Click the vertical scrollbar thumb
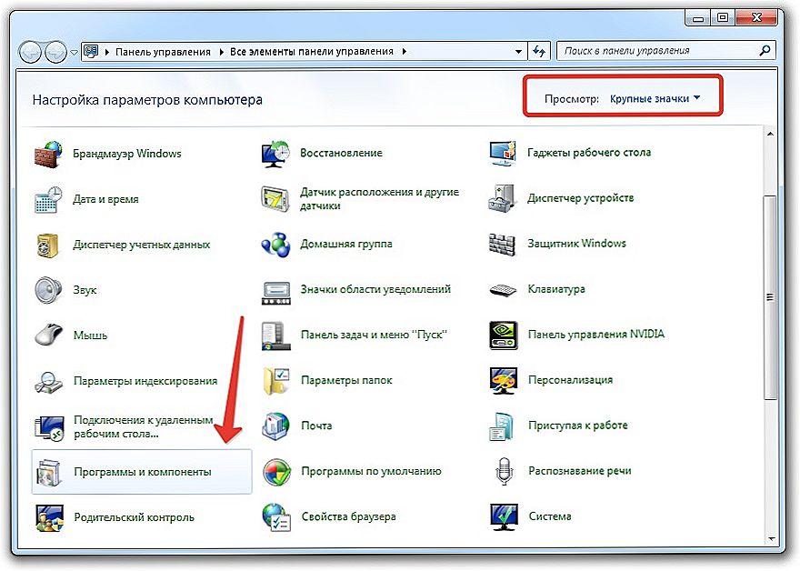The width and height of the screenshot is (800, 571). [770, 297]
